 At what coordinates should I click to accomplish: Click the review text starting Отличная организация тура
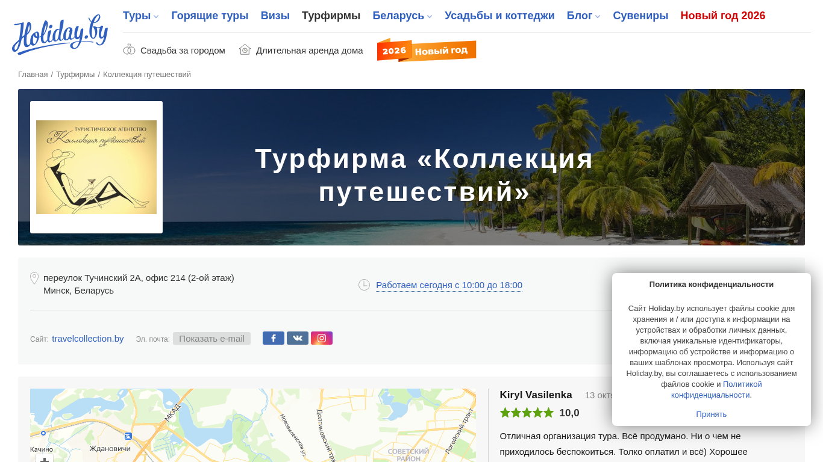(x=624, y=443)
